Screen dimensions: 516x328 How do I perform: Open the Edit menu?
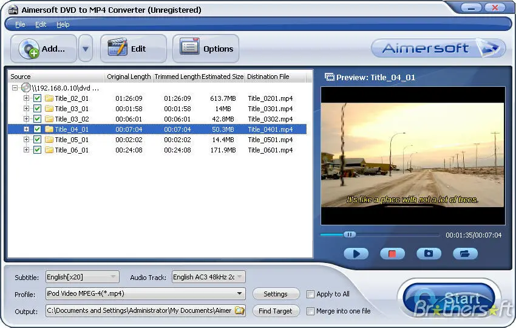point(41,24)
